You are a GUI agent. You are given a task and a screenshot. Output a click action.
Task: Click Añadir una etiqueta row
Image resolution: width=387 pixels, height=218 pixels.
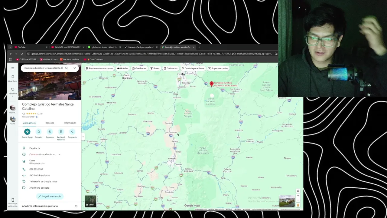coord(50,188)
